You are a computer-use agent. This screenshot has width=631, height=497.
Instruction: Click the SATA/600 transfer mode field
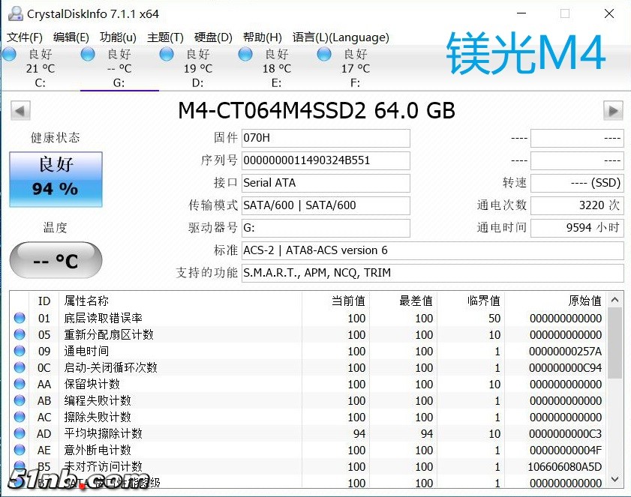[x=326, y=205]
